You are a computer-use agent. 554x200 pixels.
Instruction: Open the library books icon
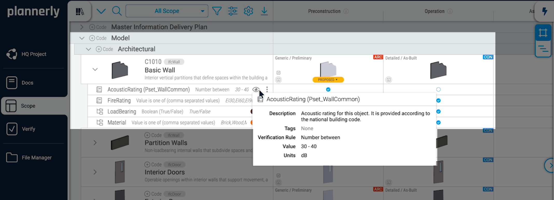click(80, 11)
